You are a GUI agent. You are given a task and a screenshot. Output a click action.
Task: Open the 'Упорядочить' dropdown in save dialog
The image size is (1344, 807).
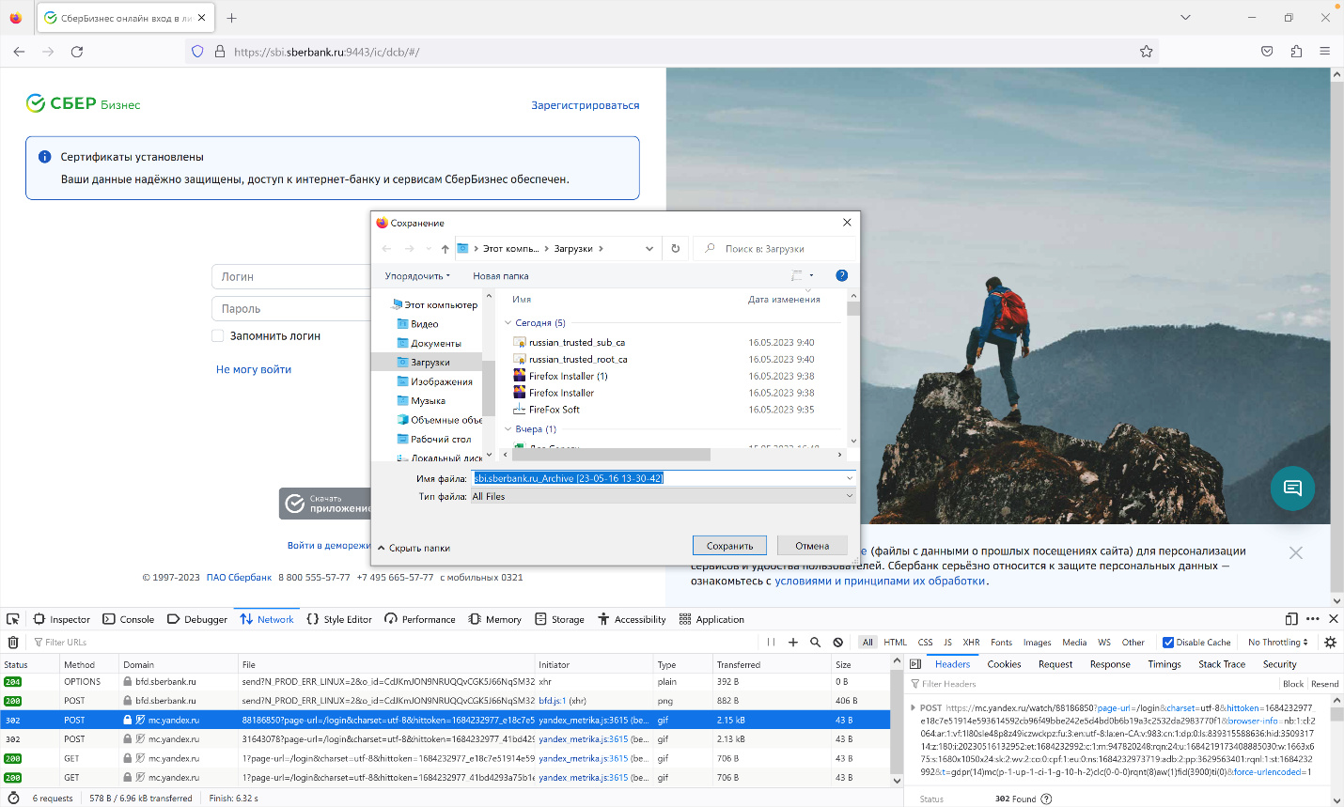[417, 275]
